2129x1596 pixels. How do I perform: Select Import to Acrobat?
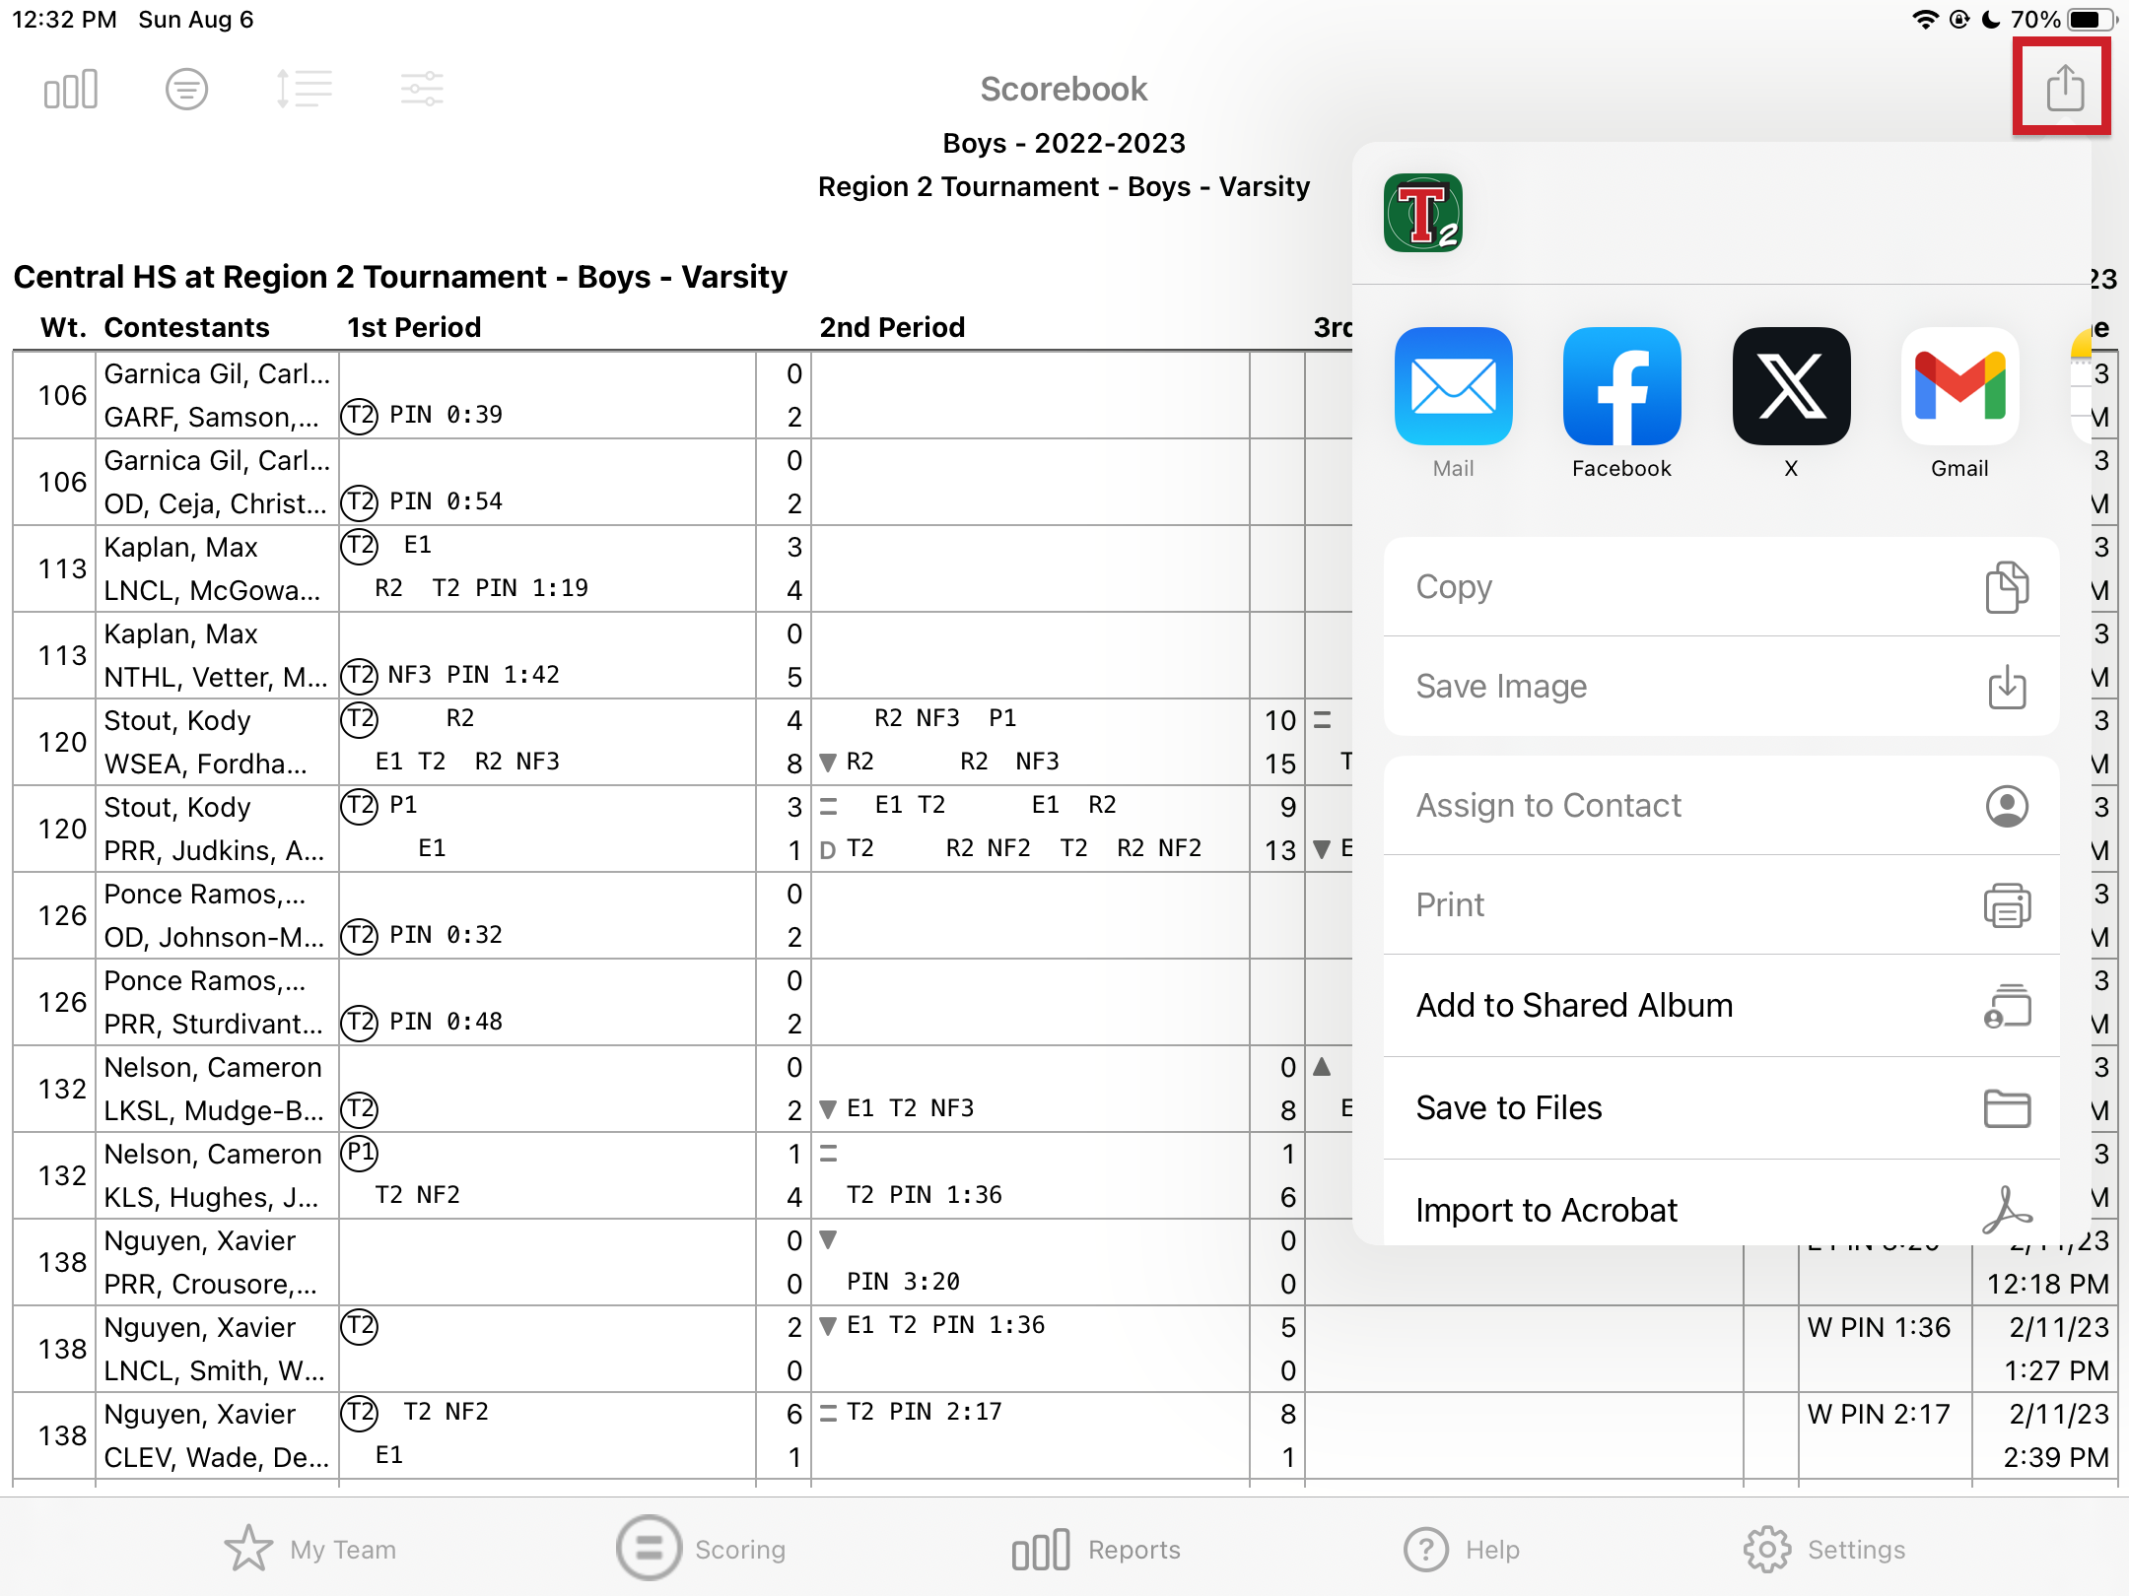click(1721, 1210)
